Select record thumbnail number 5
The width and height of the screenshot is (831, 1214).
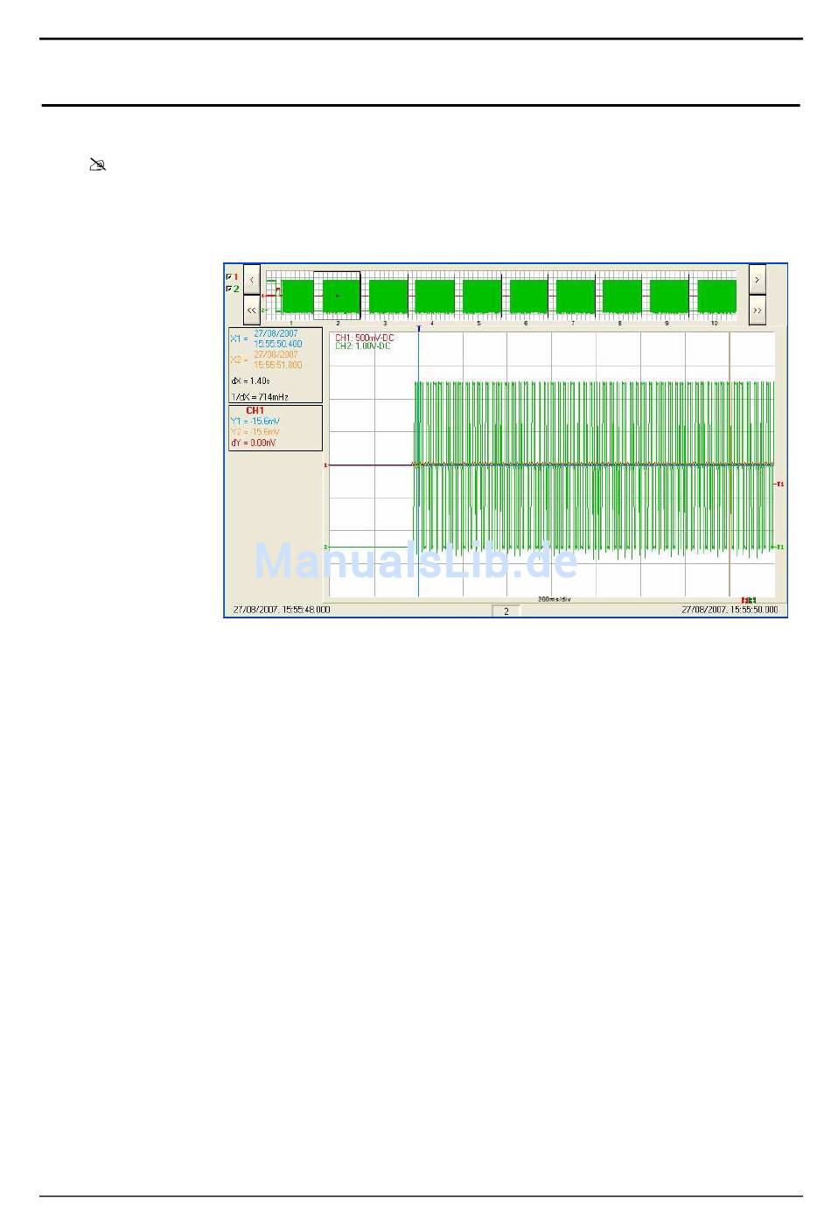(481, 297)
